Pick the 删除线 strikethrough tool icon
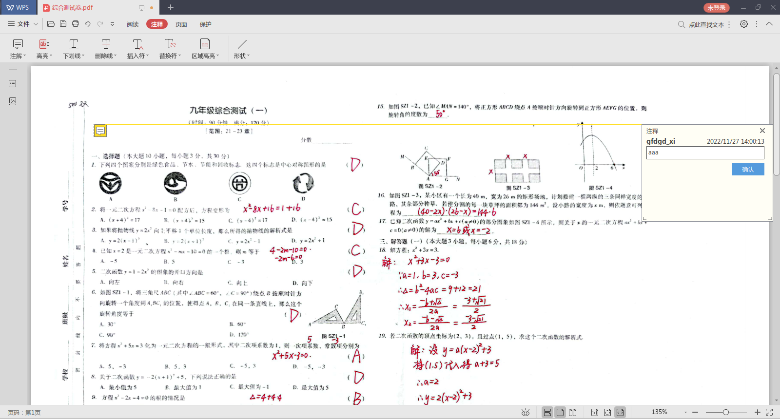The width and height of the screenshot is (780, 419). [106, 44]
